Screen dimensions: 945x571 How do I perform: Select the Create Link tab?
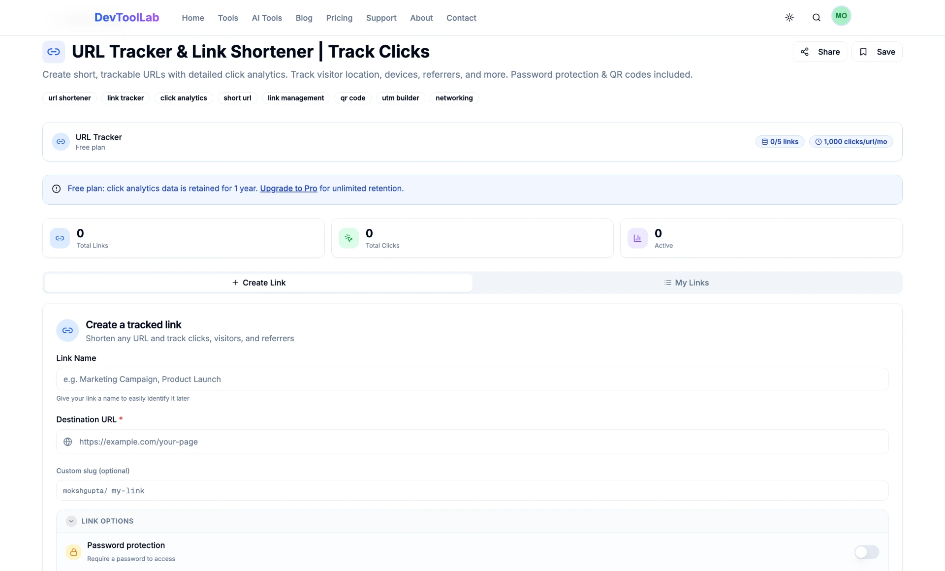tap(258, 283)
